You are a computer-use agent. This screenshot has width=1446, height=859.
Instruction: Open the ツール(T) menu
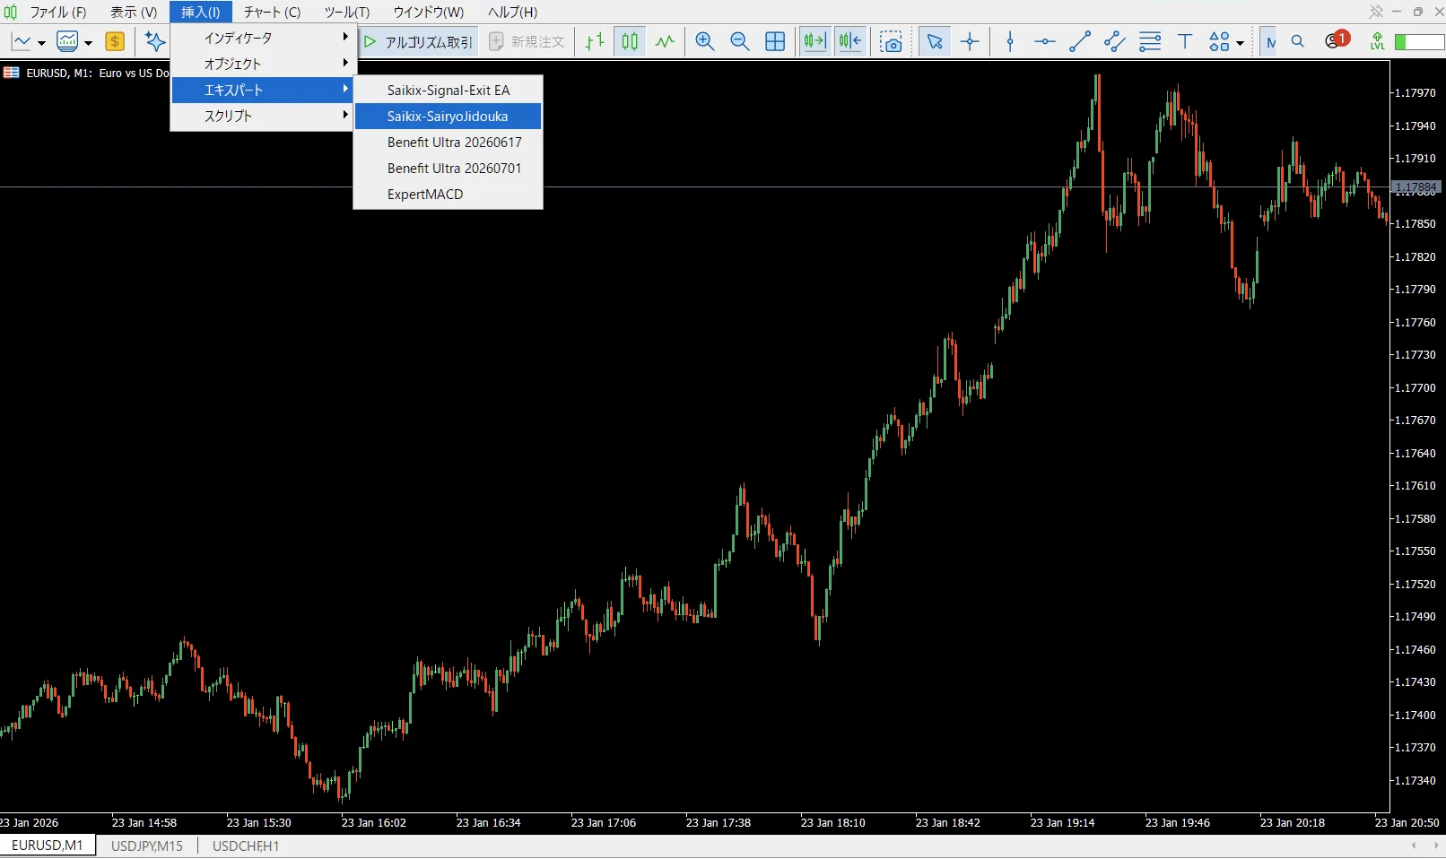[347, 12]
